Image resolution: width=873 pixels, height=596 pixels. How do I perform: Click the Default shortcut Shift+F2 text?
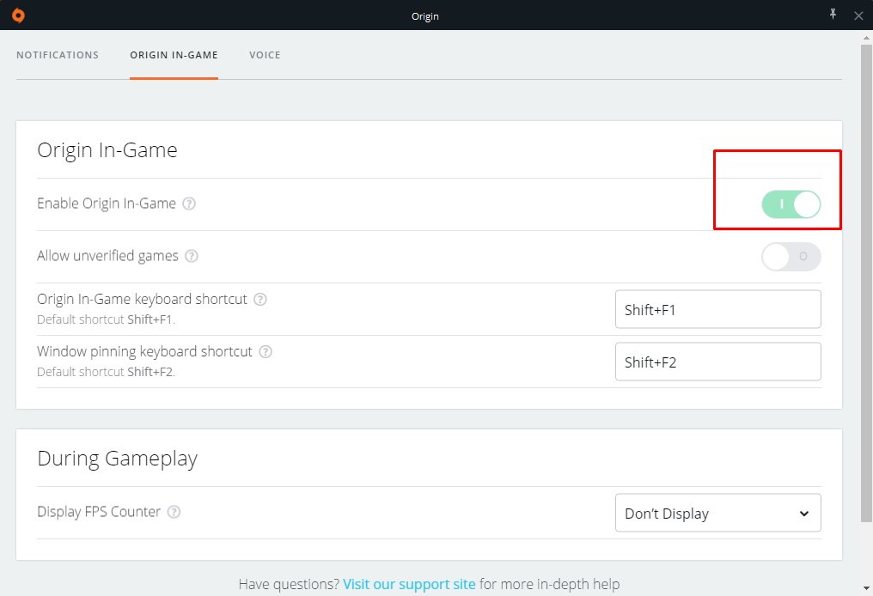coord(107,372)
